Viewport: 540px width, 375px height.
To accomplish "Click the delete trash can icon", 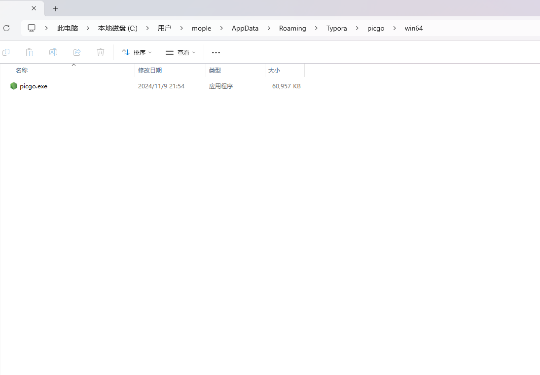I will (101, 52).
